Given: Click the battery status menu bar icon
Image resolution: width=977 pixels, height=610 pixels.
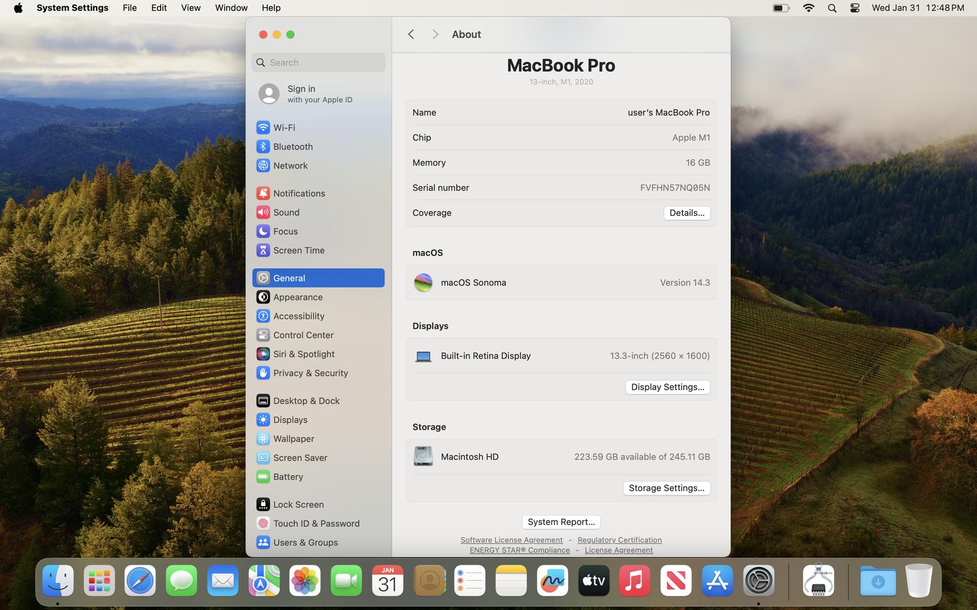Looking at the screenshot, I should [781, 8].
